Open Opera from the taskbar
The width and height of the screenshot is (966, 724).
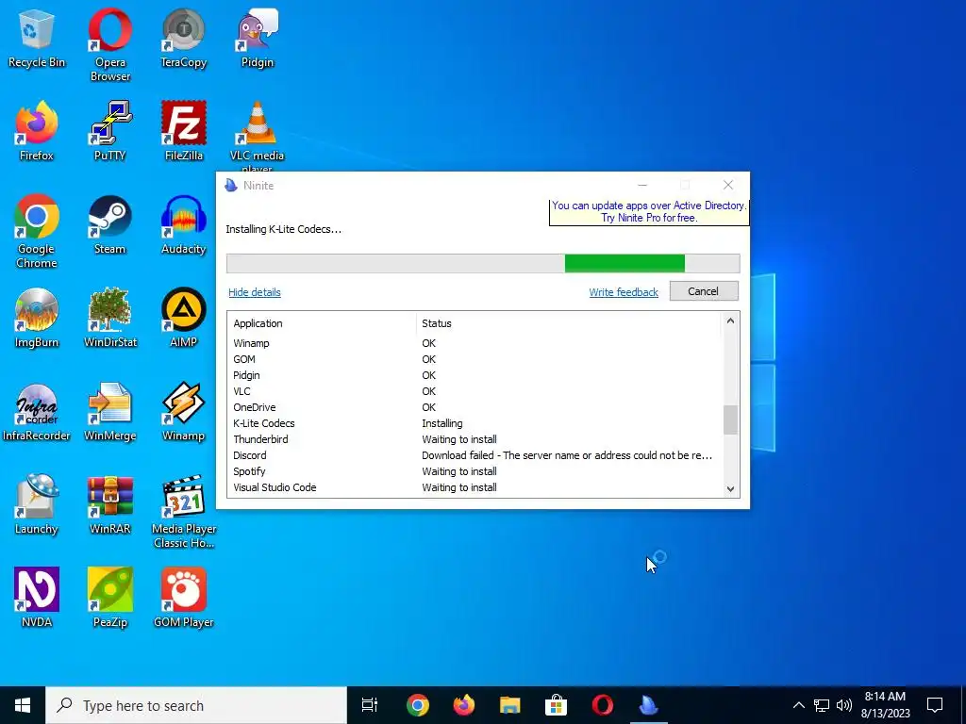602,705
